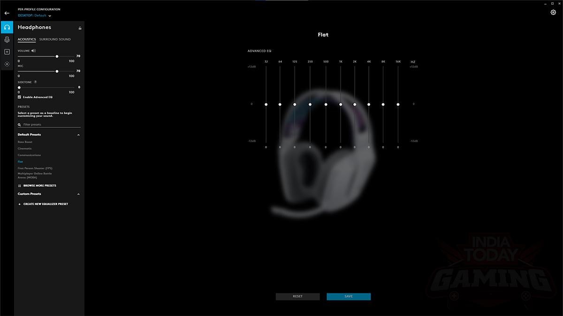The width and height of the screenshot is (563, 316).
Task: Click the search icon in Filter presets
Action: [19, 125]
